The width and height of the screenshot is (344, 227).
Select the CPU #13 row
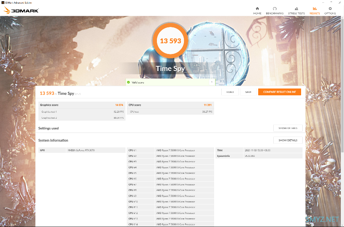(x=170, y=219)
